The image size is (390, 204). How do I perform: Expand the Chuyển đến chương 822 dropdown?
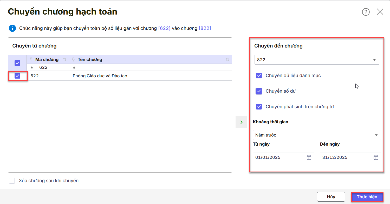[374, 60]
